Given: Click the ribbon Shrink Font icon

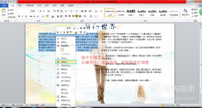Looking at the screenshot, I should coord(44,11).
